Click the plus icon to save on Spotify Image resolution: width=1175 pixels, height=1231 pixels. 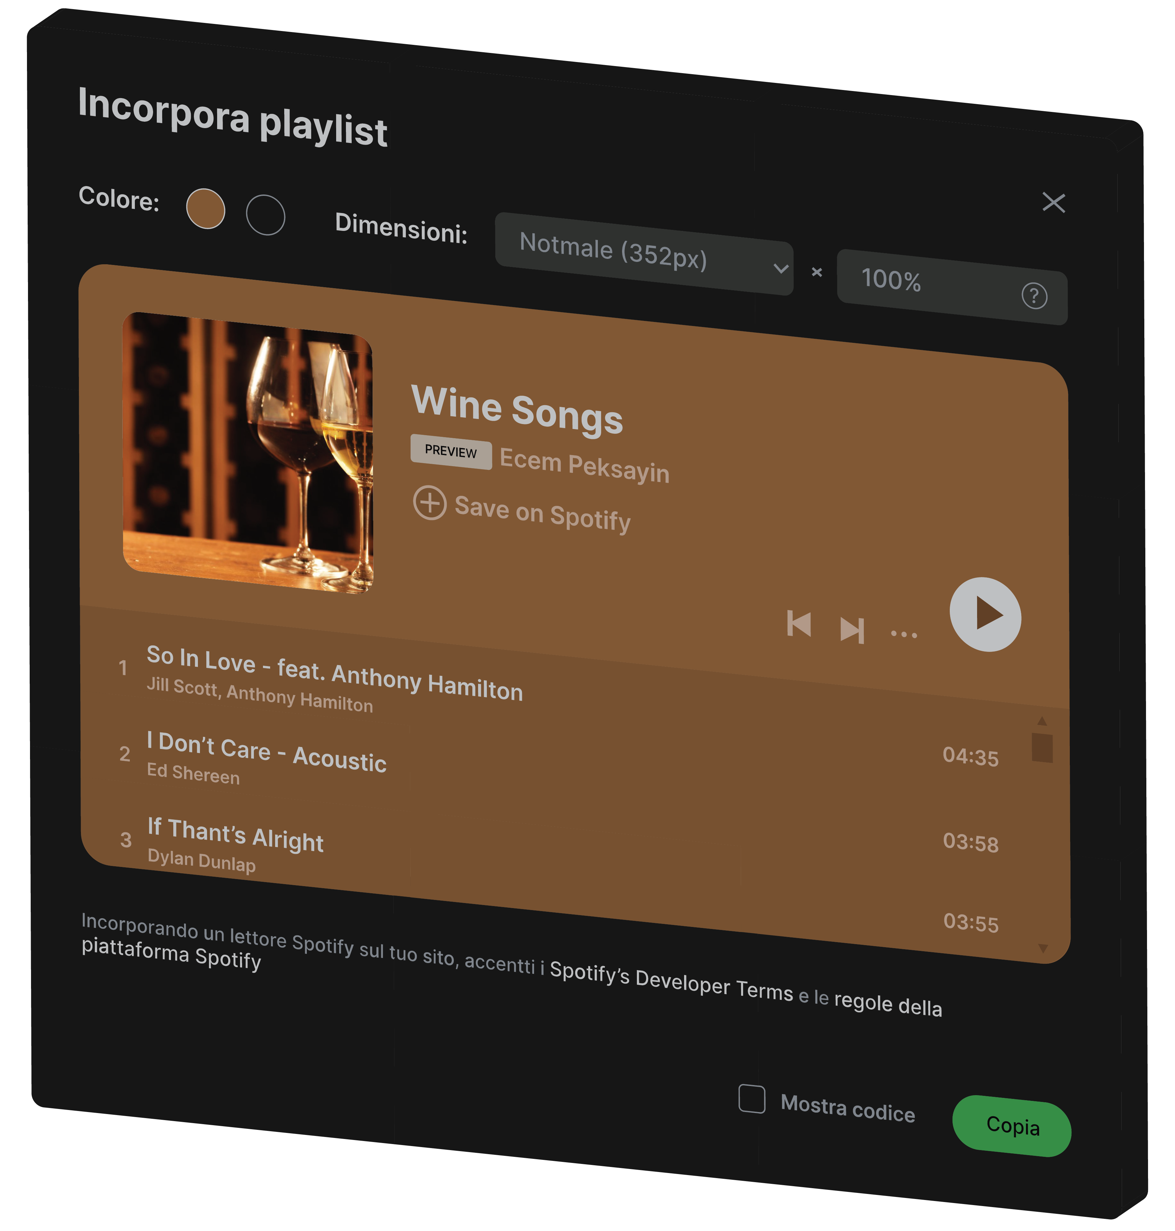pos(430,502)
